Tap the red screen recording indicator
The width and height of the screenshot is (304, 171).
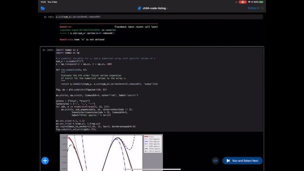[243, 2]
